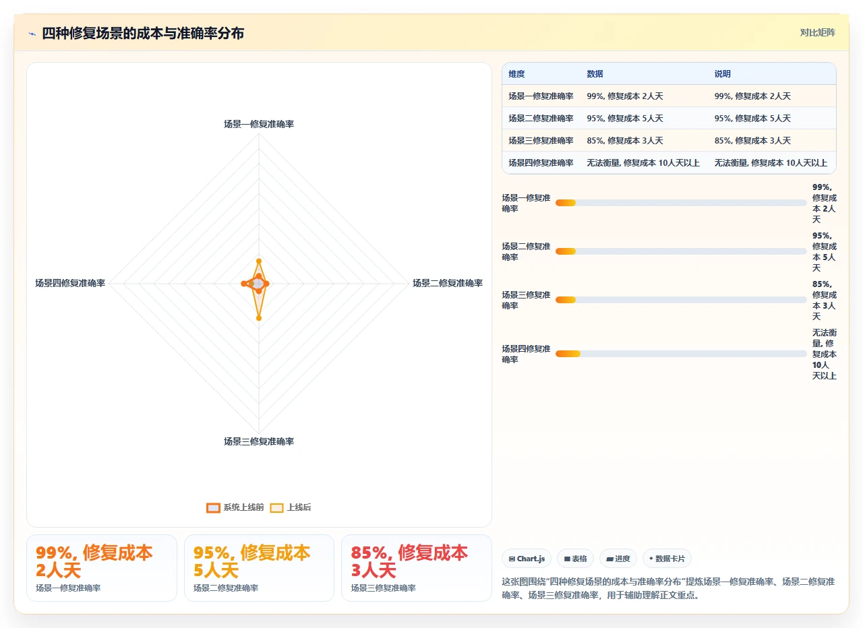The width and height of the screenshot is (863, 628).
Task: Open the orange 99% 修复成本 2人天 card
Action: [x=102, y=567]
